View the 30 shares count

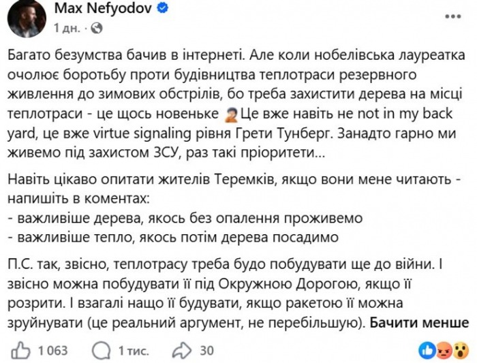(207, 351)
